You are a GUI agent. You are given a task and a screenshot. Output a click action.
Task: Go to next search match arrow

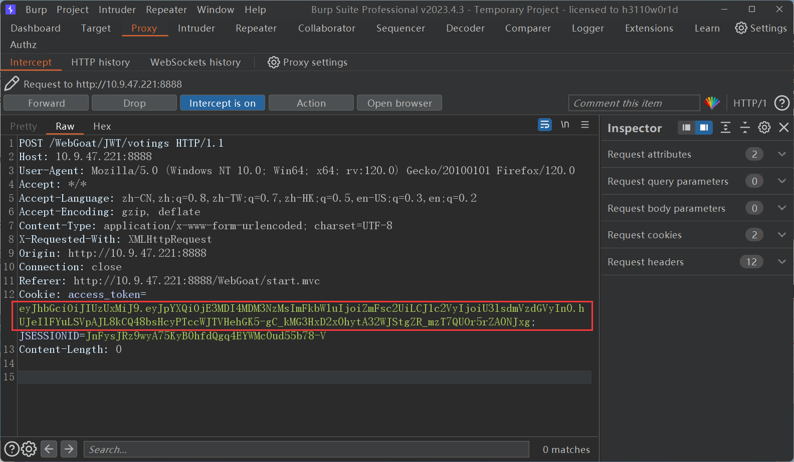tap(69, 449)
